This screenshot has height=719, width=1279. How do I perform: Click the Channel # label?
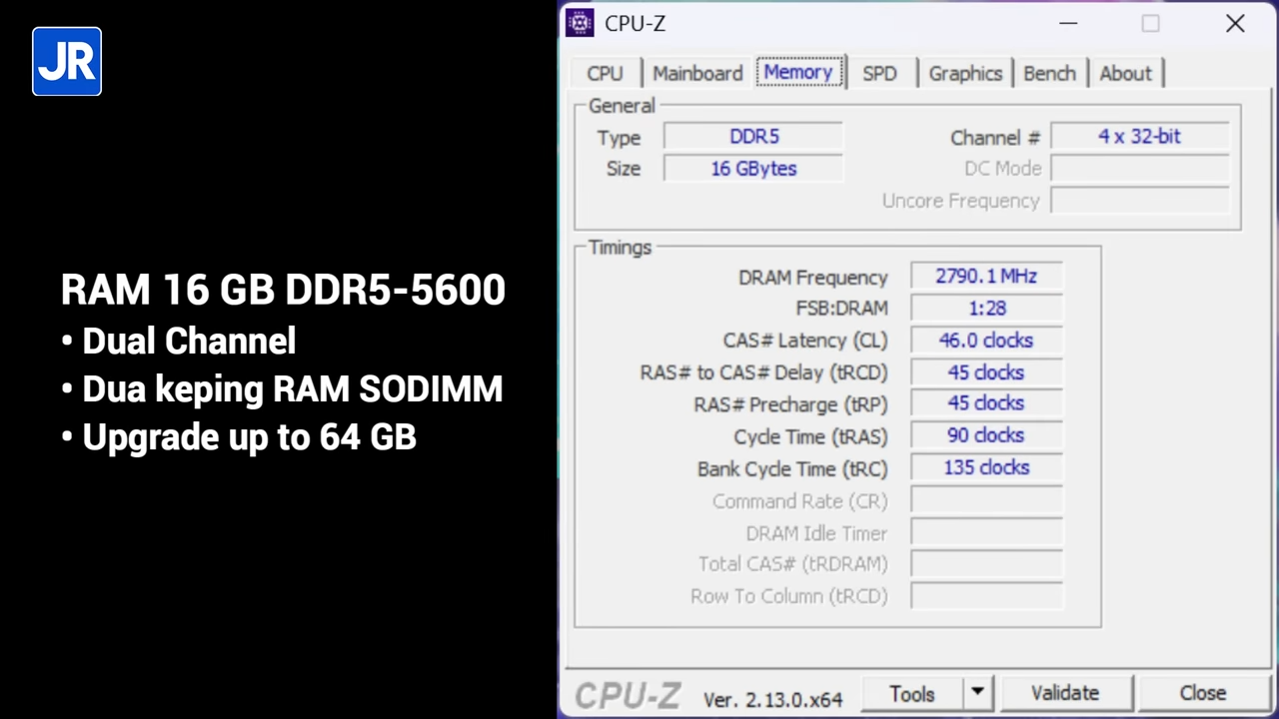(995, 138)
